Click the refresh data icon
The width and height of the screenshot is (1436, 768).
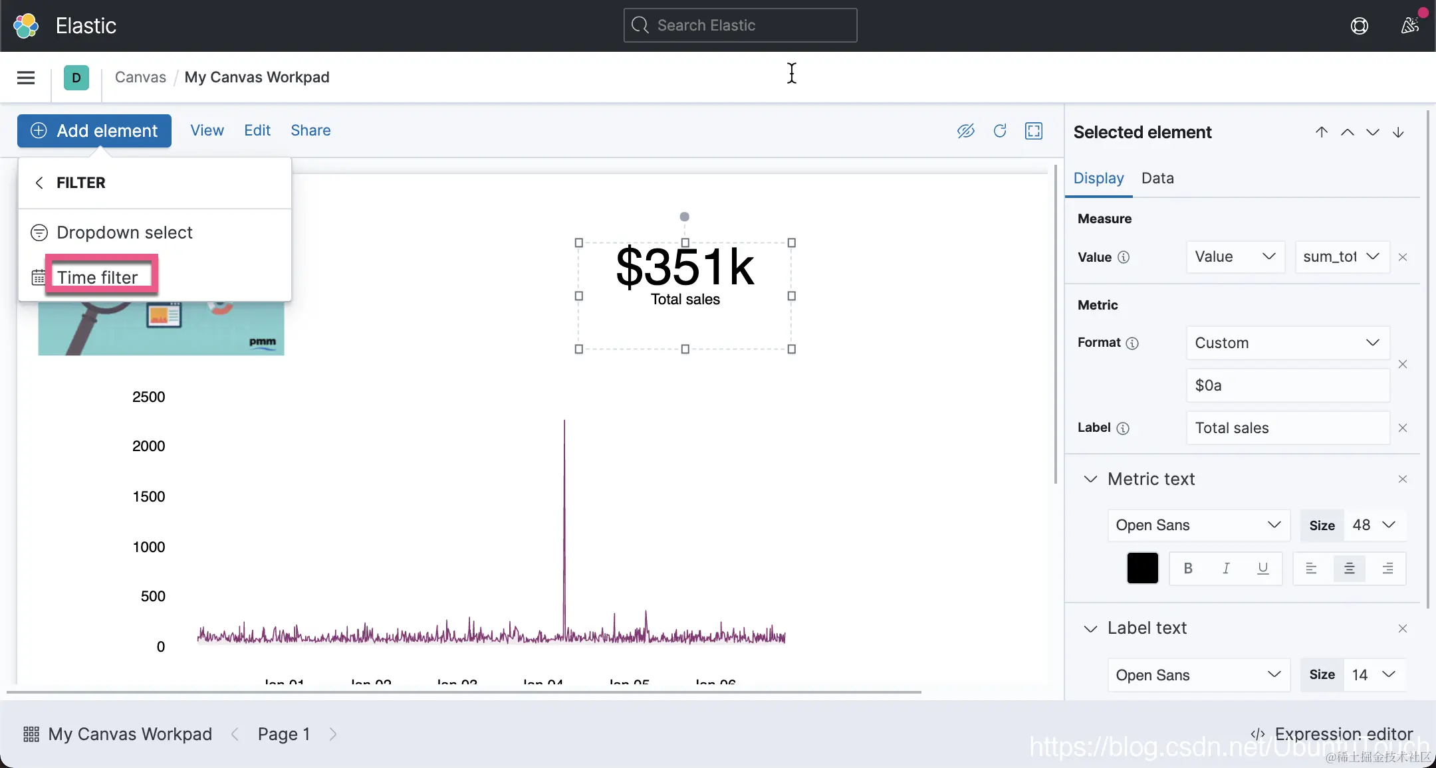1000,131
